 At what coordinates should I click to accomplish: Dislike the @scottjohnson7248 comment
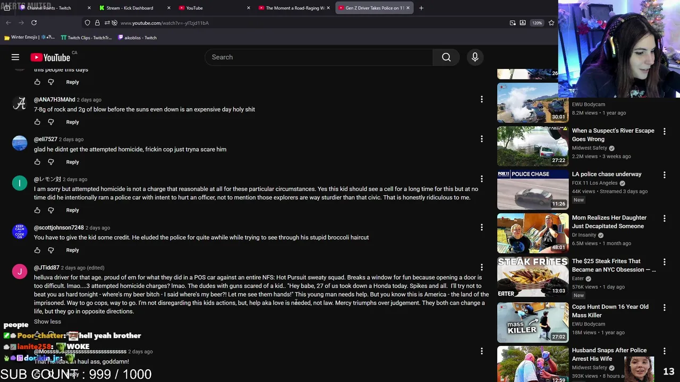point(51,250)
